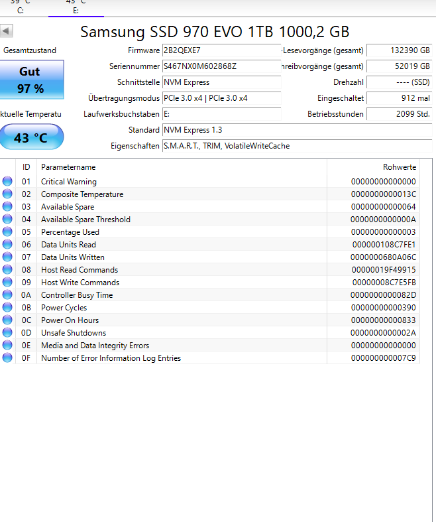This screenshot has width=436, height=522.
Task: Select the Unsafe Shutdowns parameter name
Action: 74,333
